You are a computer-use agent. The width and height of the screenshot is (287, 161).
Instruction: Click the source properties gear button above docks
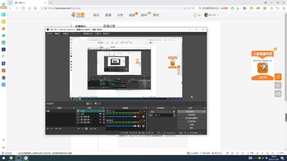click(x=89, y=104)
